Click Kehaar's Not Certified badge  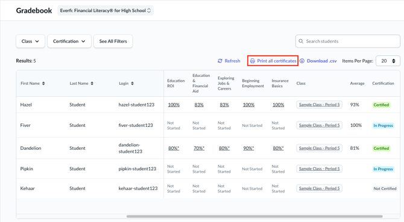(x=385, y=188)
